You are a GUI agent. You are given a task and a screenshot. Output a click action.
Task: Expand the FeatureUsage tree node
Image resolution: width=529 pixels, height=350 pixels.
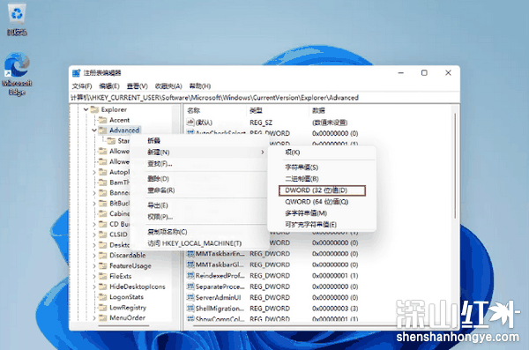[x=94, y=266]
